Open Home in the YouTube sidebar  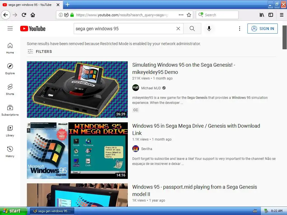tap(10, 48)
